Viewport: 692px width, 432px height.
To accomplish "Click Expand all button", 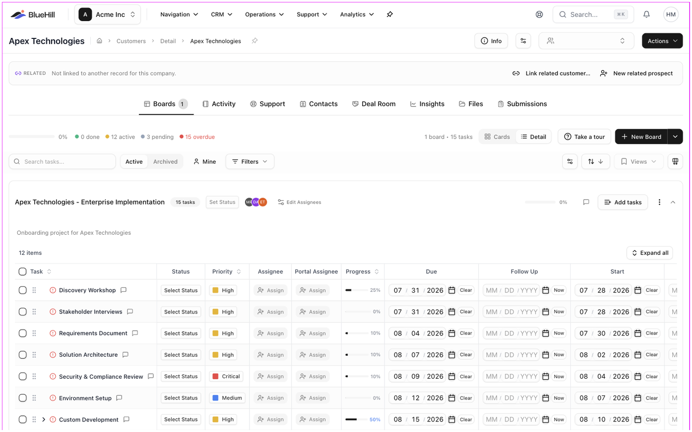I will [650, 253].
